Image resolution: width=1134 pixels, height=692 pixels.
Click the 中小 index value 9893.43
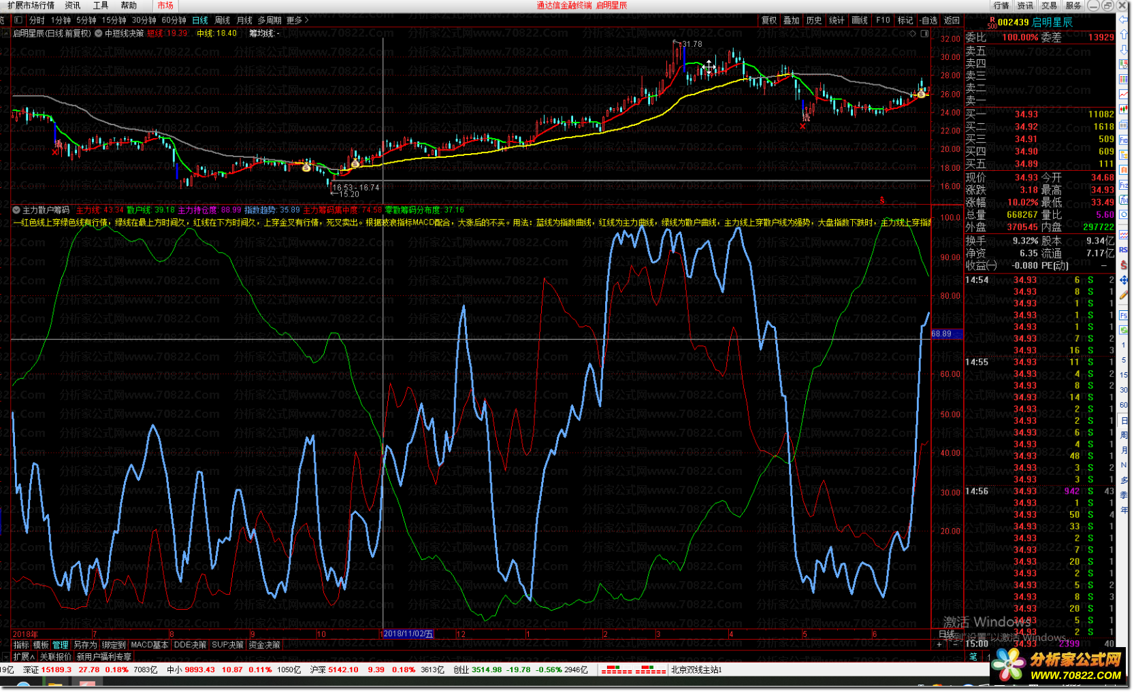[199, 670]
